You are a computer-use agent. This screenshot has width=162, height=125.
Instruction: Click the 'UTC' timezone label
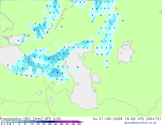tap(141, 119)
